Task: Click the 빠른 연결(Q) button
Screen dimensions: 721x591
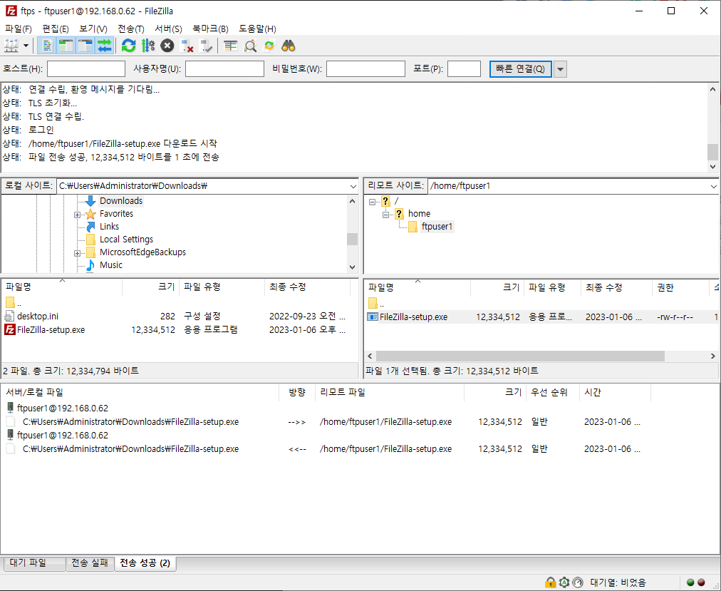Action: (520, 68)
